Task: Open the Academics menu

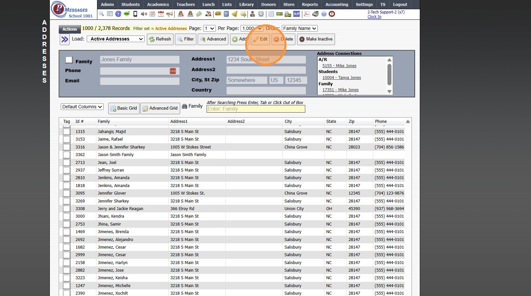Action: [x=158, y=5]
